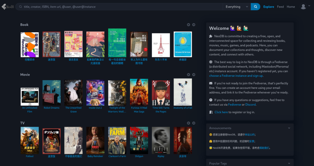314x166 pixels.
Task: Open the Ripley TV poster
Action: pyautogui.click(x=161, y=141)
